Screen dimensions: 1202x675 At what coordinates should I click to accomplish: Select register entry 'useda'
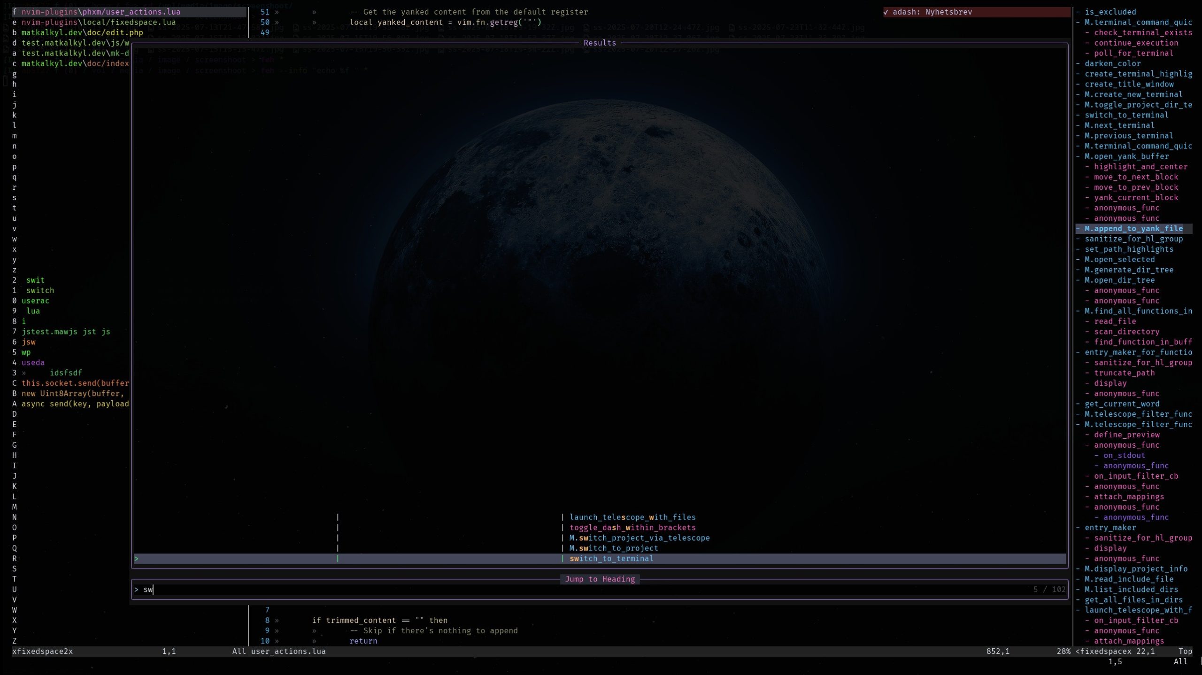point(33,363)
